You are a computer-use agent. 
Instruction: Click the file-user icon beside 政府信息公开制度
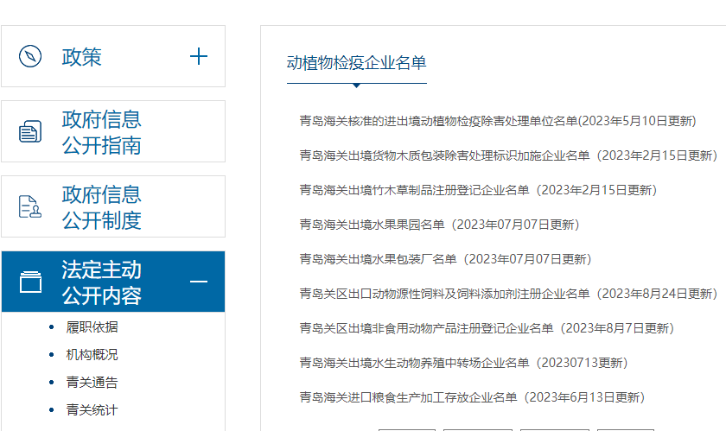point(30,206)
